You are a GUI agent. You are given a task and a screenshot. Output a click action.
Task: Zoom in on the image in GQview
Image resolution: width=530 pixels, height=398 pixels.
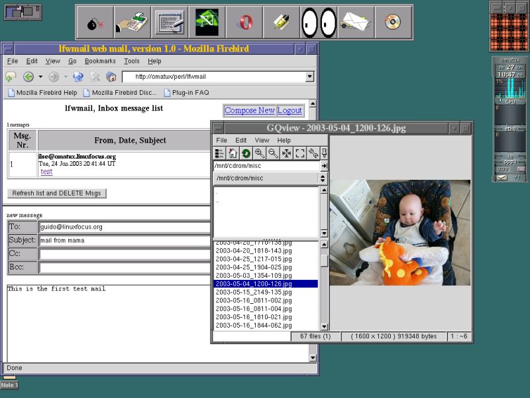point(260,153)
